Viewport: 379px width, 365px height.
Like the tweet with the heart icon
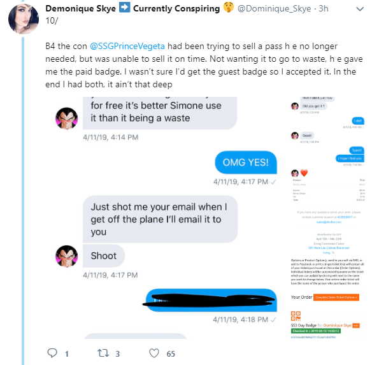point(154,353)
